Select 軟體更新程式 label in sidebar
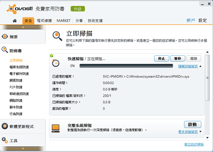213x152 pixels. click(22, 126)
